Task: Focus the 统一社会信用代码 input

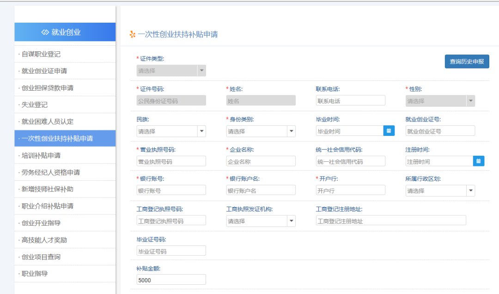Action: [350, 161]
